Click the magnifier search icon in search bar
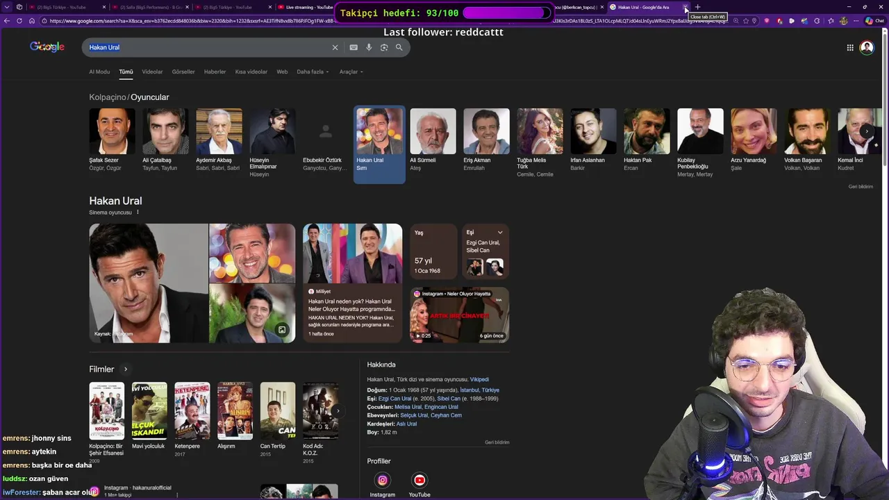 click(x=399, y=47)
